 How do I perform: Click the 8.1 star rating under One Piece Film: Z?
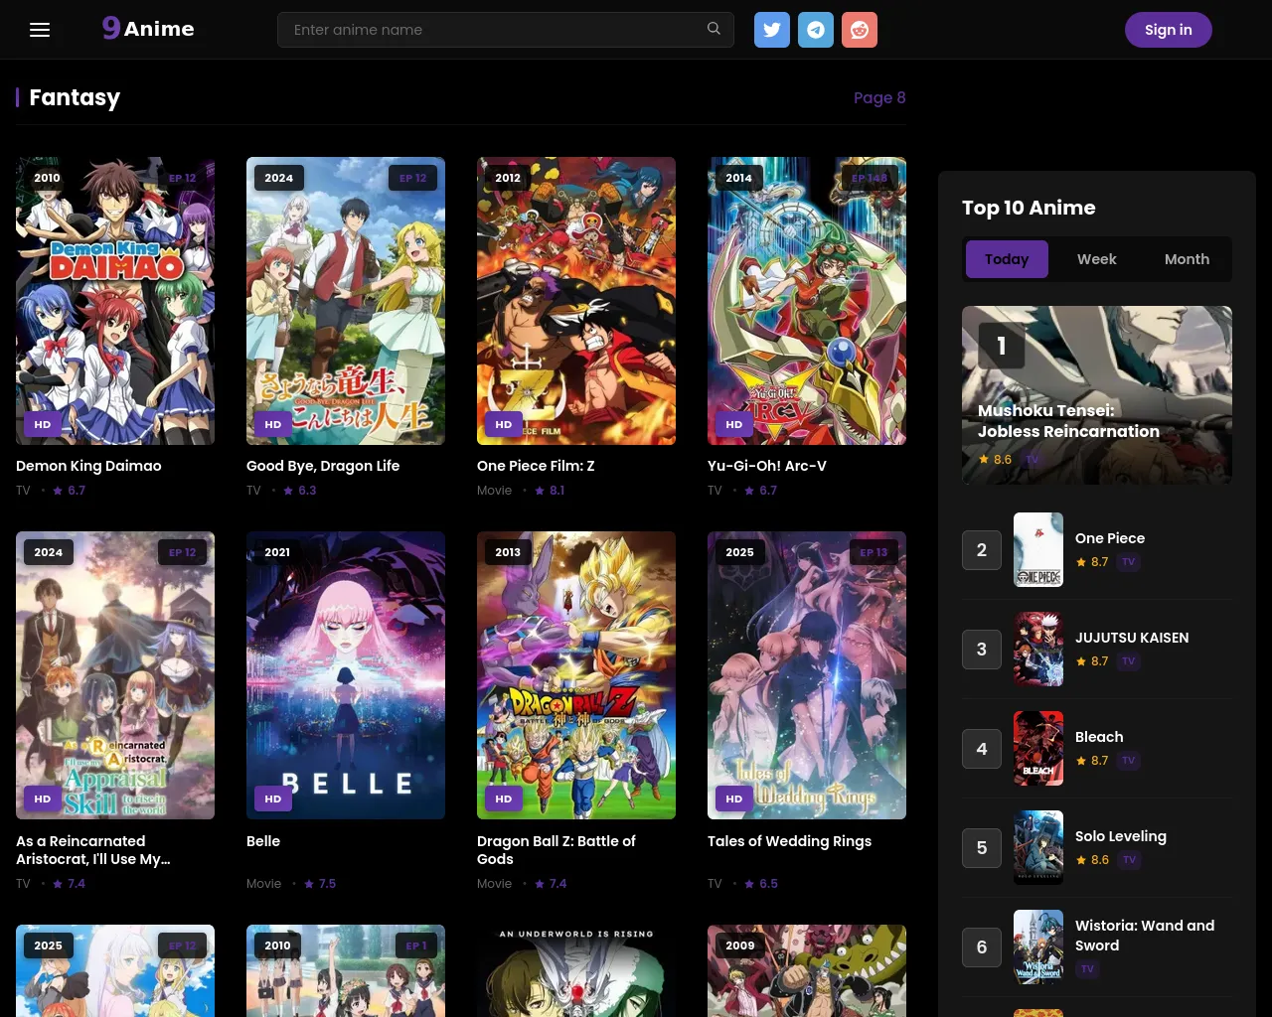(550, 491)
